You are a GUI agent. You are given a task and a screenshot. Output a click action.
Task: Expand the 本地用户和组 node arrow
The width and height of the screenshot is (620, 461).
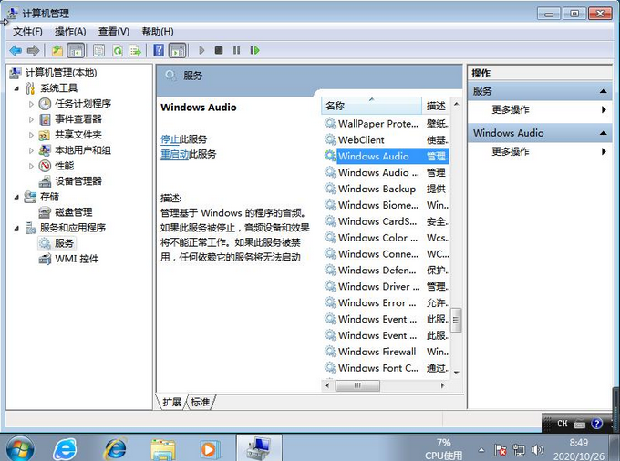point(31,150)
